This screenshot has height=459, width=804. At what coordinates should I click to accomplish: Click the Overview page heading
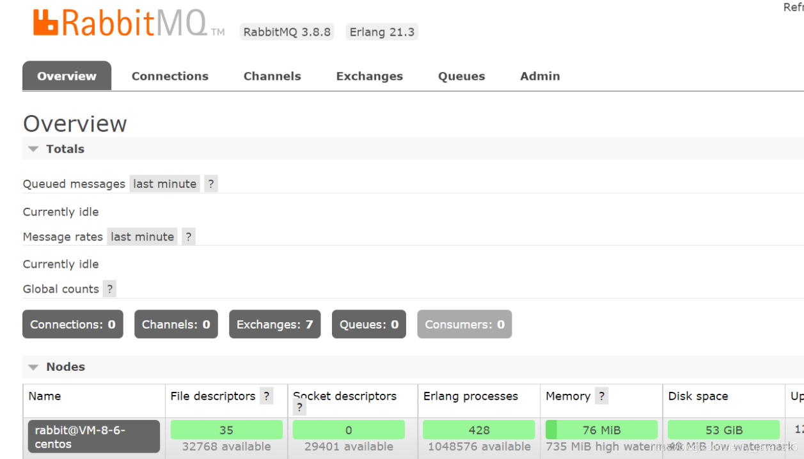pyautogui.click(x=75, y=123)
